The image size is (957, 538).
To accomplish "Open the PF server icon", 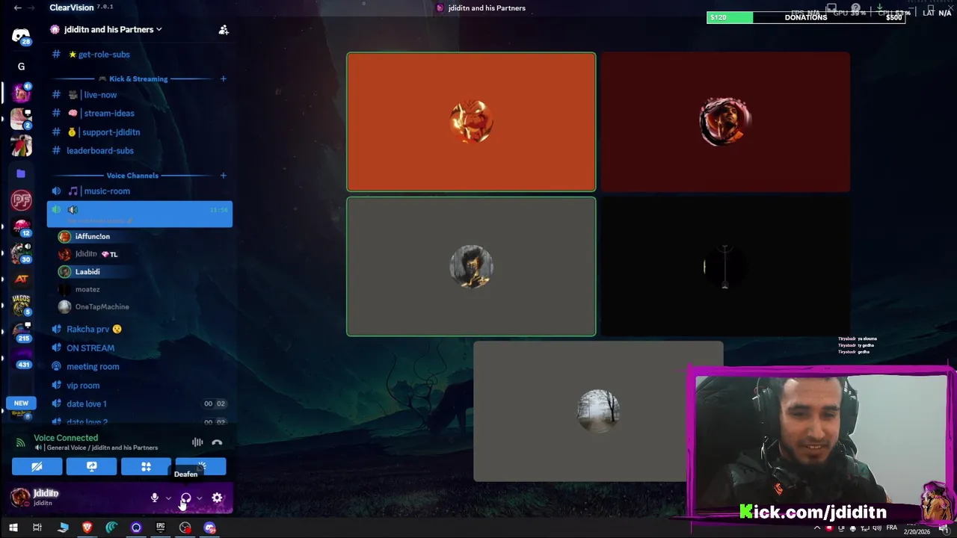I will (x=21, y=200).
